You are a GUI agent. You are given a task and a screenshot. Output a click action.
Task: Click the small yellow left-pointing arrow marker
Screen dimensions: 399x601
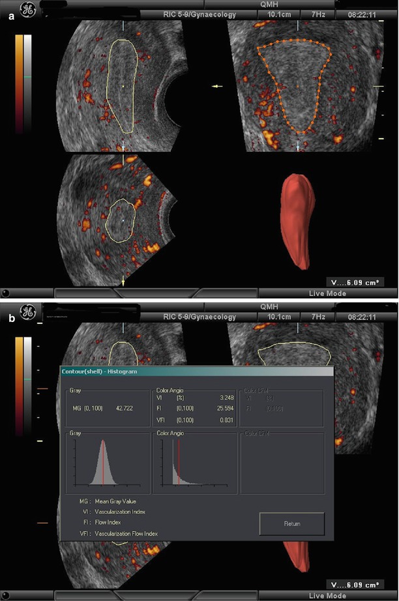point(217,86)
